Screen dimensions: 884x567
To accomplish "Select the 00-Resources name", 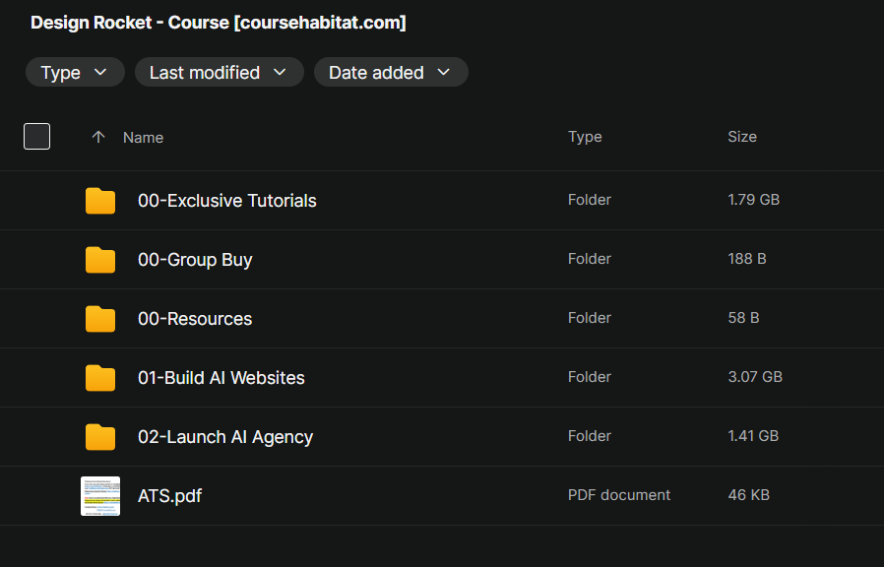I will [x=195, y=319].
